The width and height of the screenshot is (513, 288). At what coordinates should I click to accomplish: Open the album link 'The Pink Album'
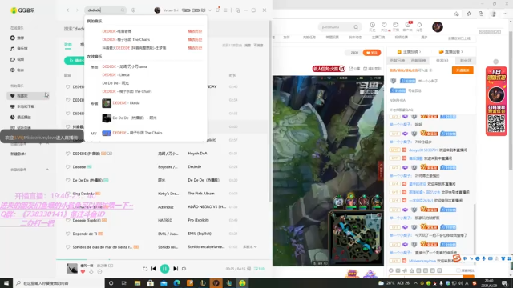click(x=201, y=194)
